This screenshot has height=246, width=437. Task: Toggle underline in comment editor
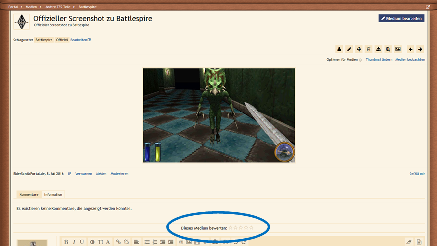81,242
